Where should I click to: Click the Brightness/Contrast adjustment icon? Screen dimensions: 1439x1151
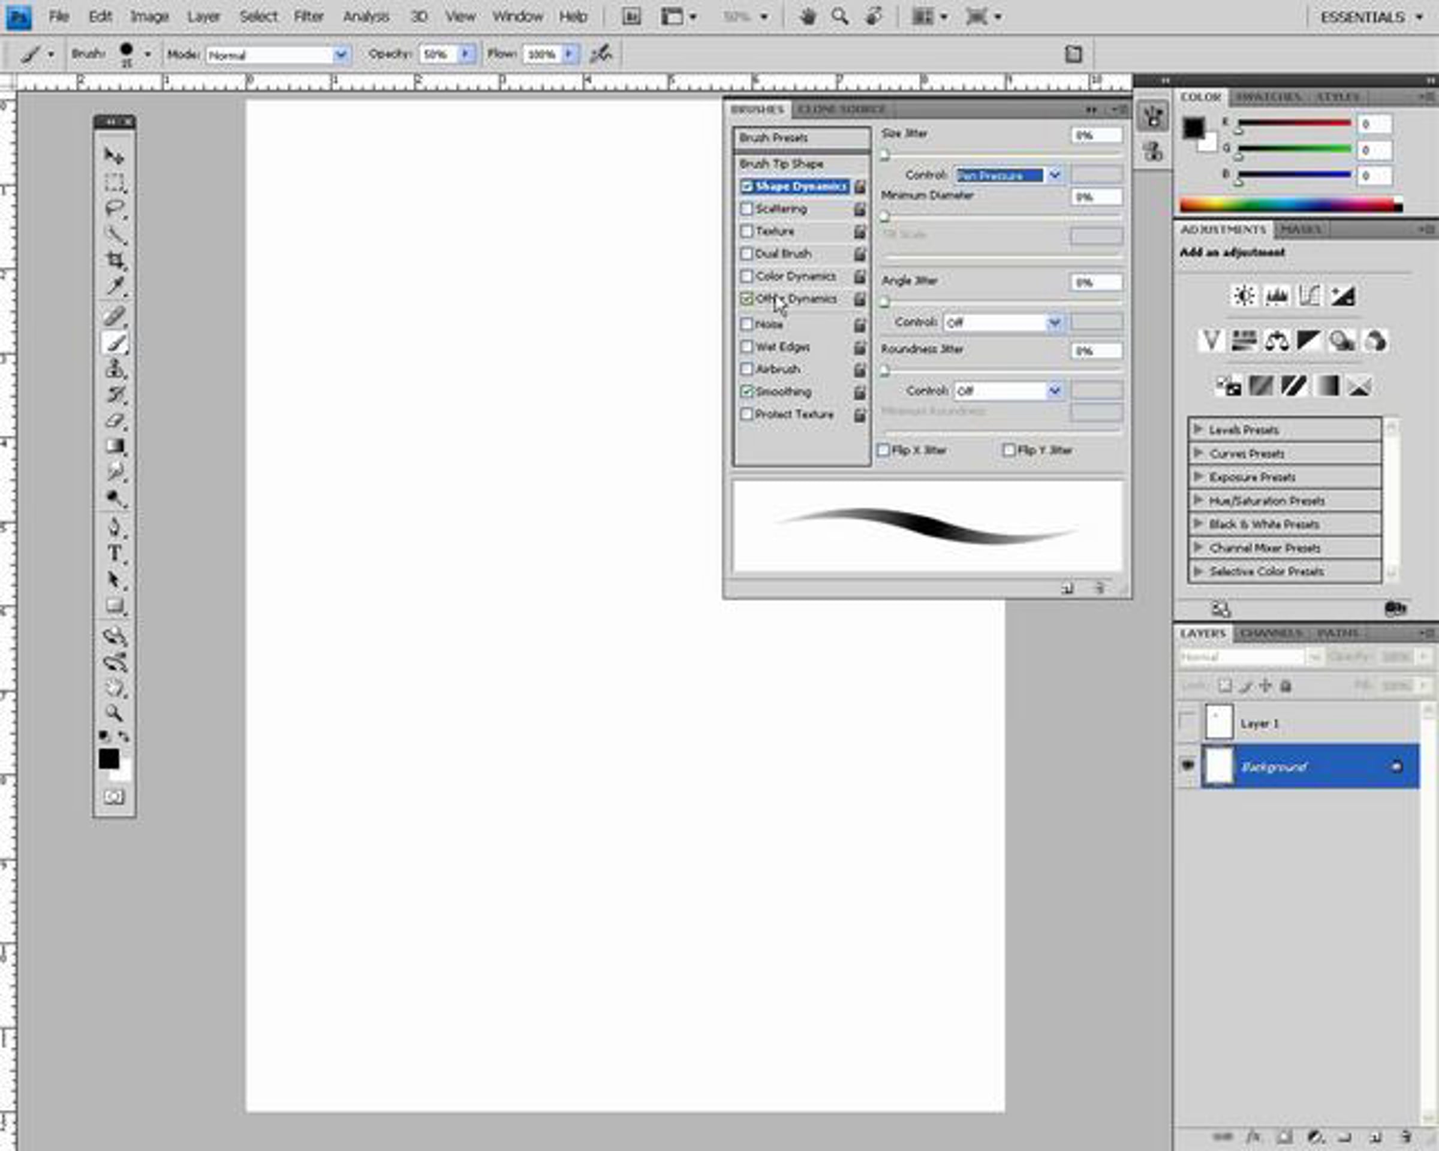click(1244, 296)
